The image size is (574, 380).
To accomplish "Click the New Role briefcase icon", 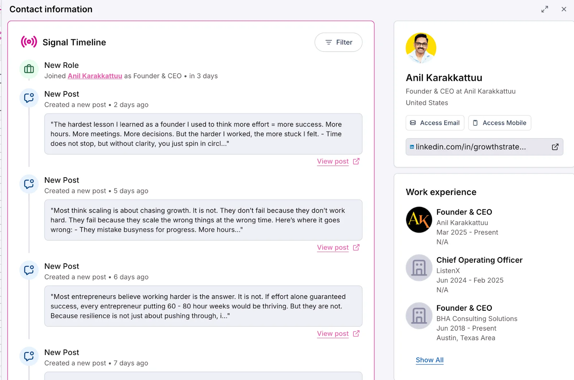I will pyautogui.click(x=29, y=69).
